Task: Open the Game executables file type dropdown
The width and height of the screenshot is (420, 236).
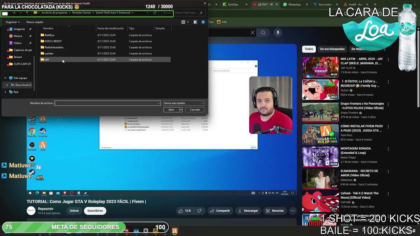Action: click(x=184, y=103)
